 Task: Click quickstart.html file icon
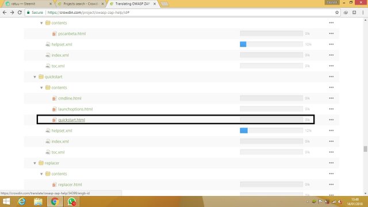tap(54, 120)
